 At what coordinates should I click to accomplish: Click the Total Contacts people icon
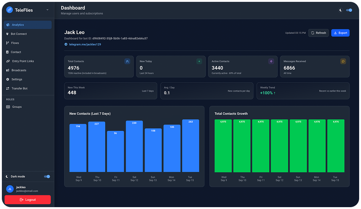(x=127, y=62)
